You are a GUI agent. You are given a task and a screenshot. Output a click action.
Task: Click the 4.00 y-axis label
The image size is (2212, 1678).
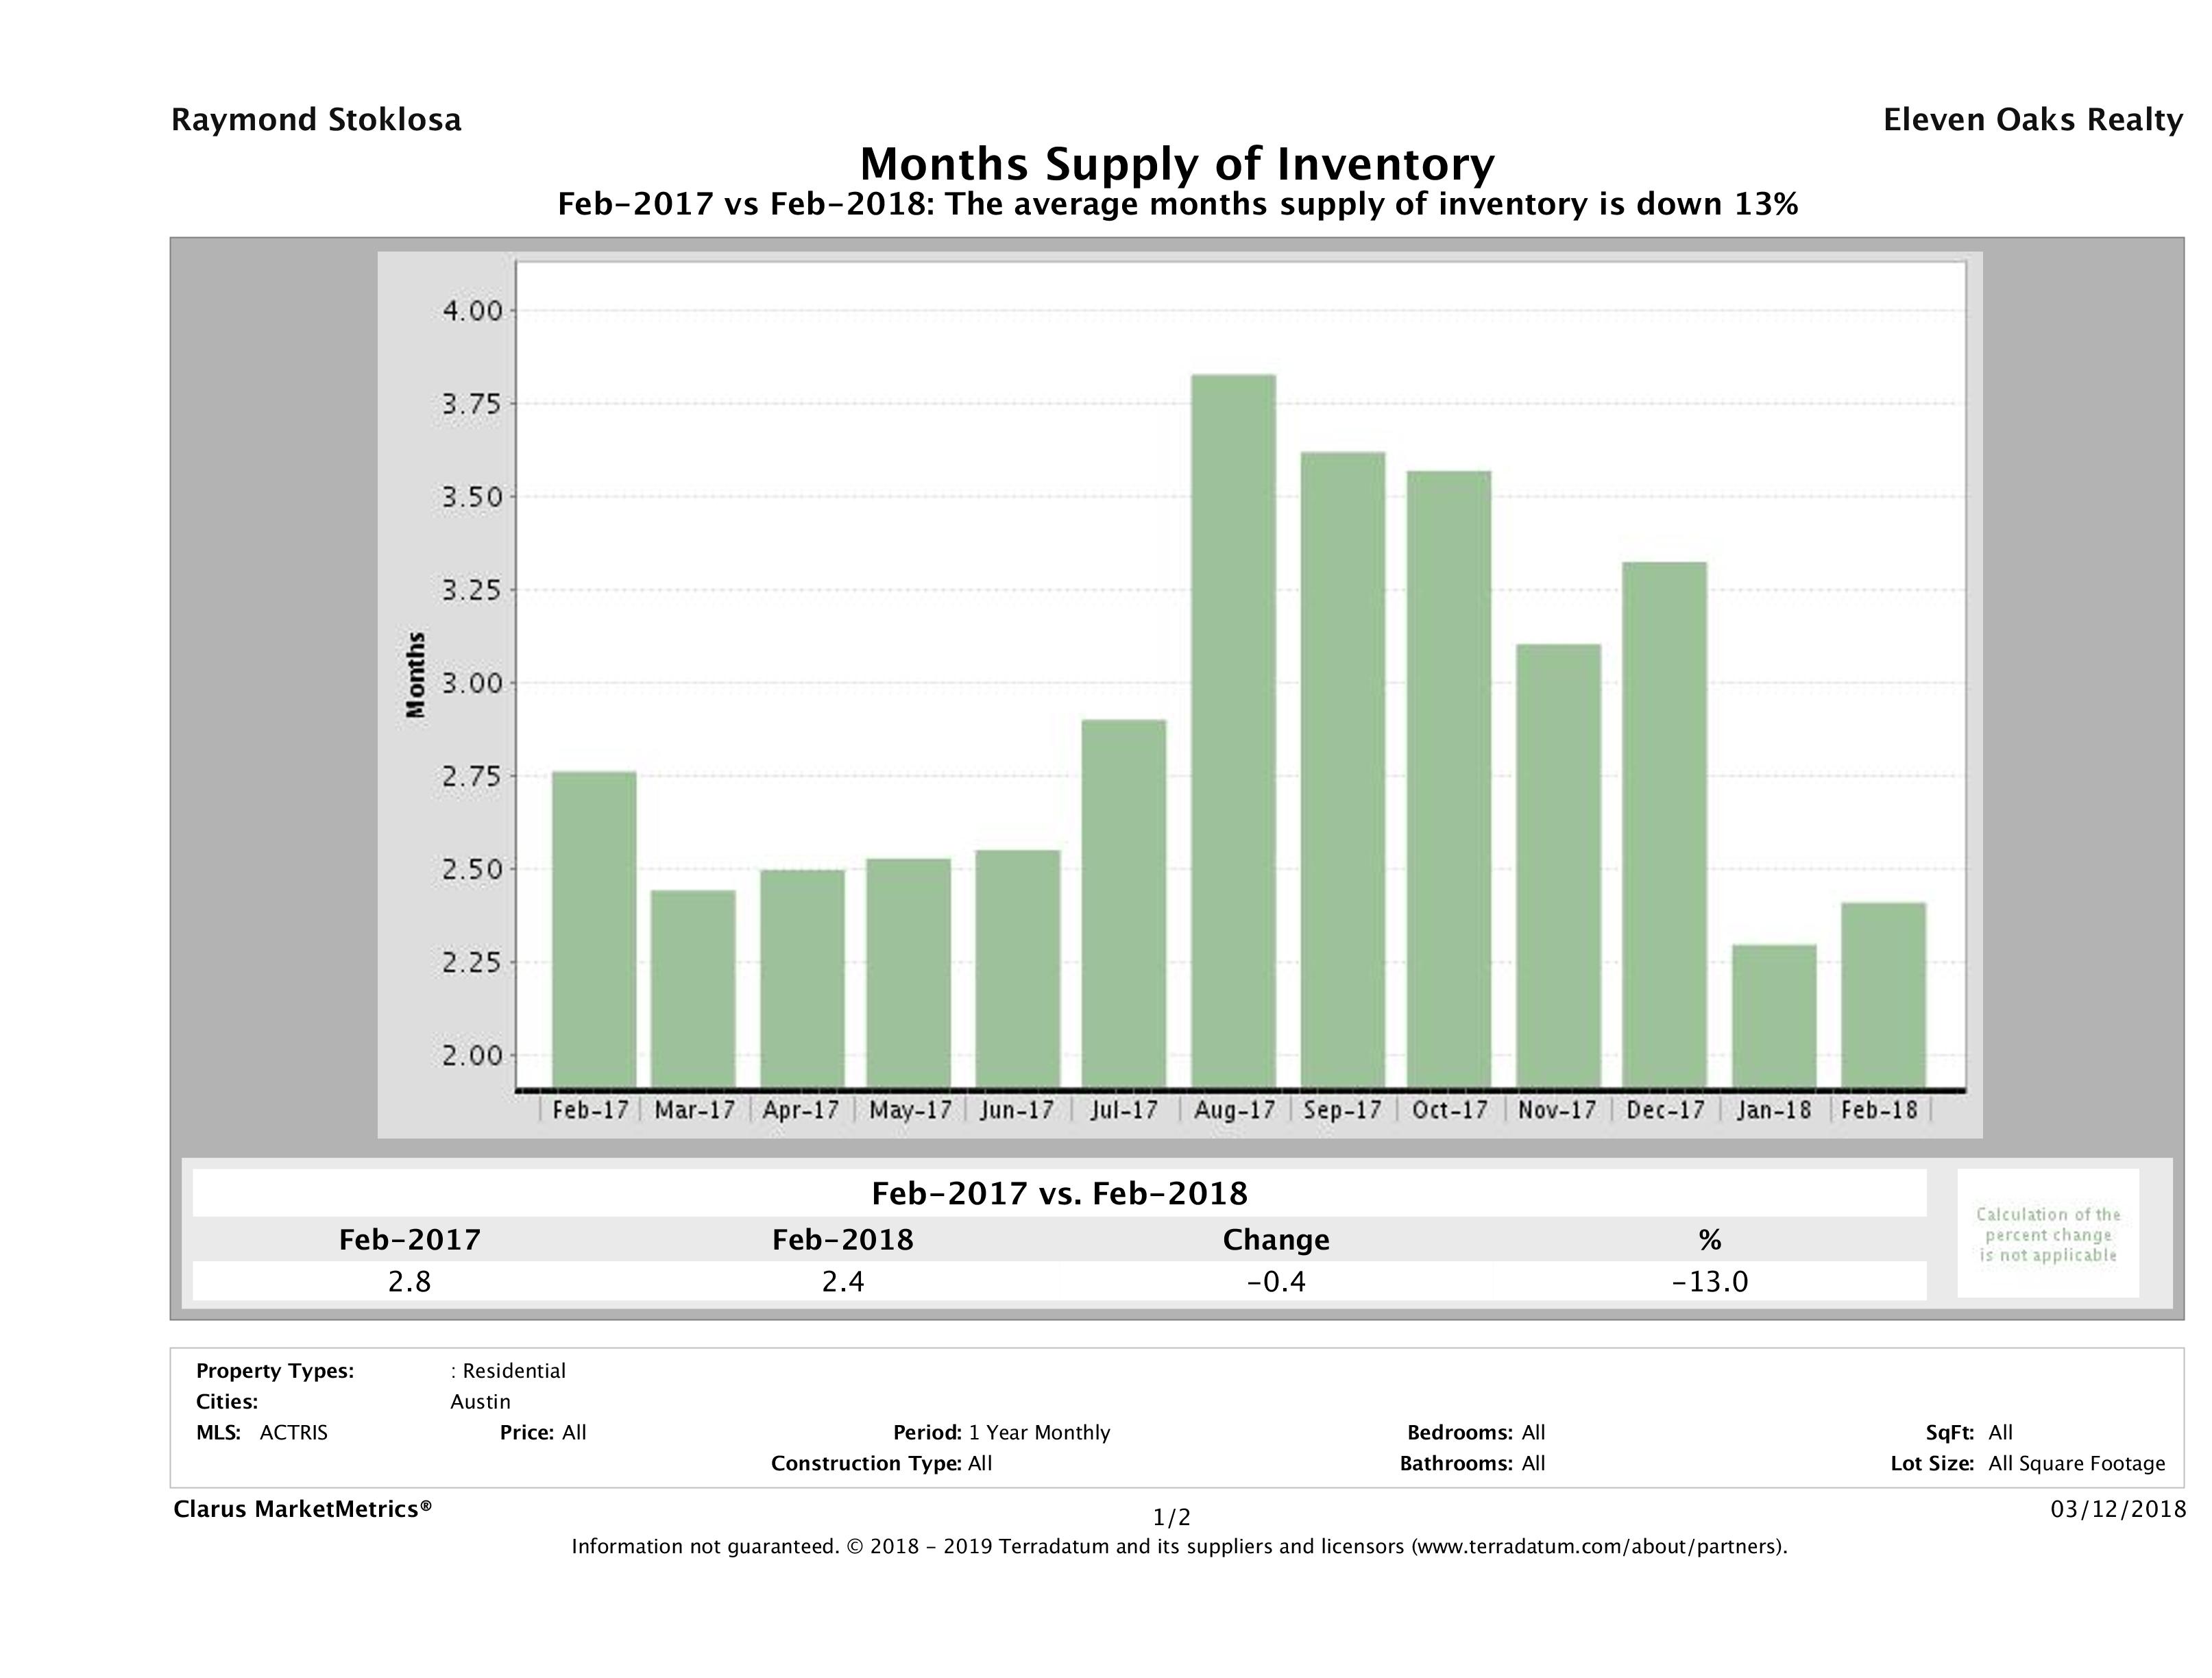point(472,311)
